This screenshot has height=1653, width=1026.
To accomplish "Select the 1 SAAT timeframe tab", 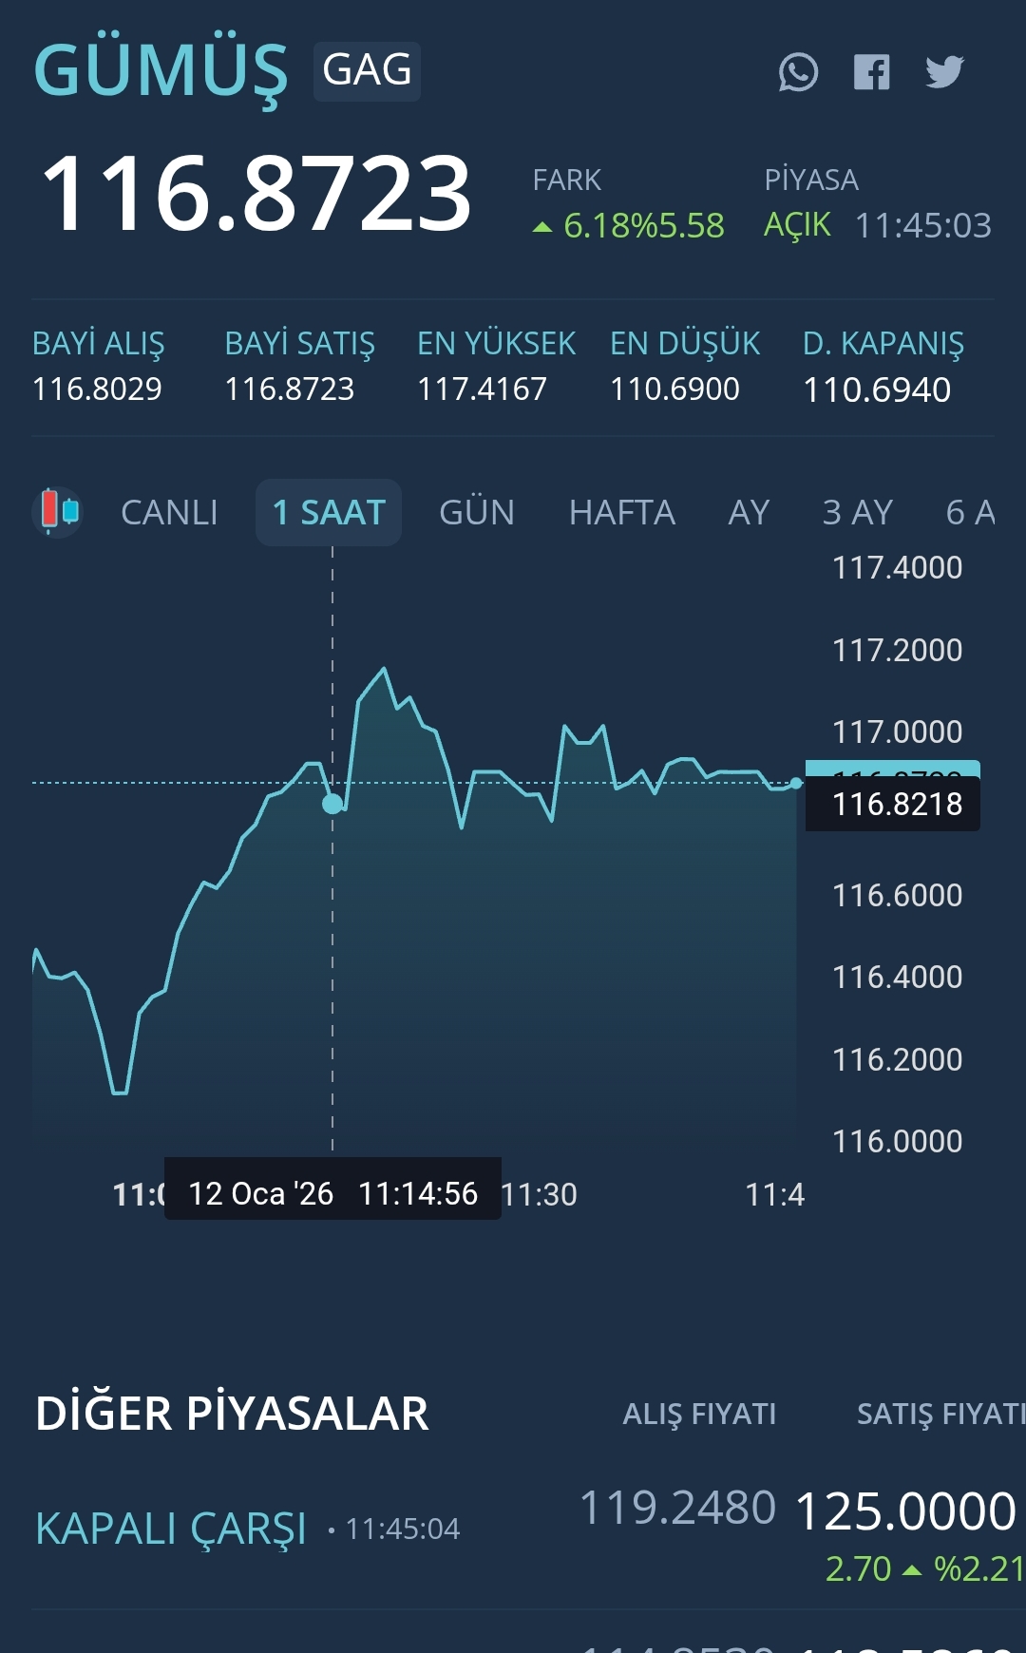I will 329,513.
